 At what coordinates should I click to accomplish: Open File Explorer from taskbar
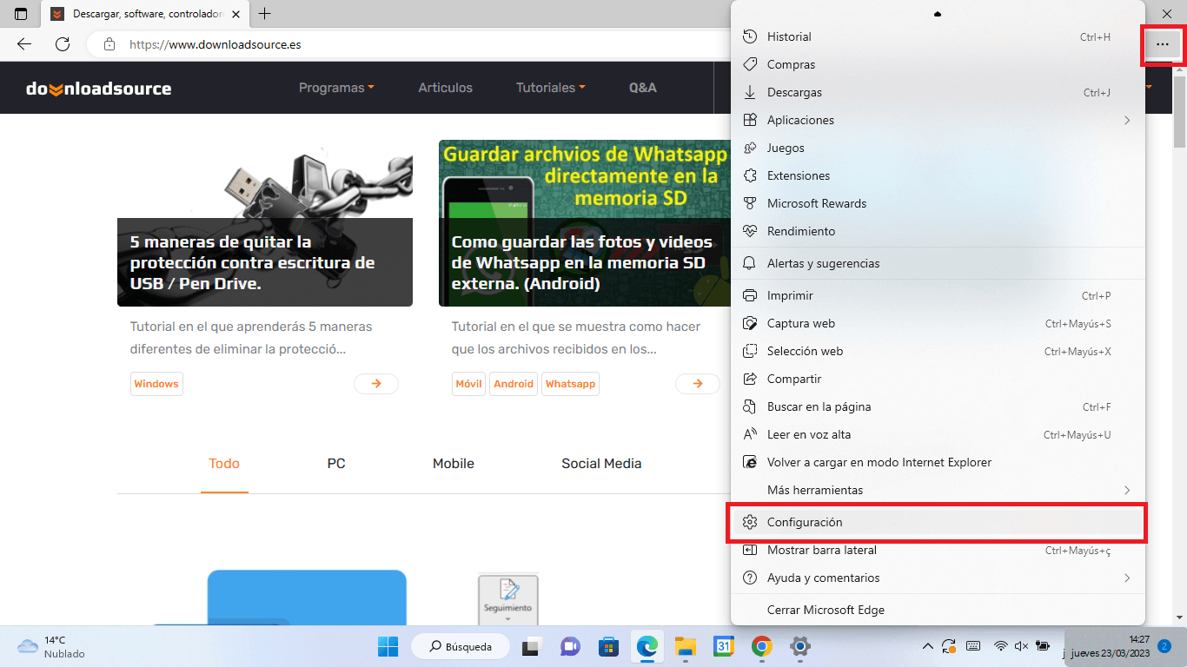(686, 646)
